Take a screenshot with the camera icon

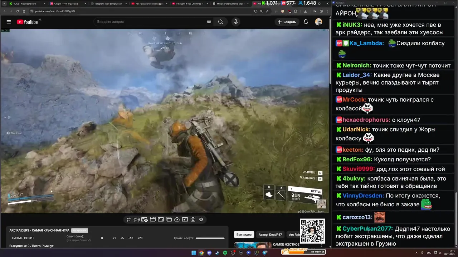193,220
